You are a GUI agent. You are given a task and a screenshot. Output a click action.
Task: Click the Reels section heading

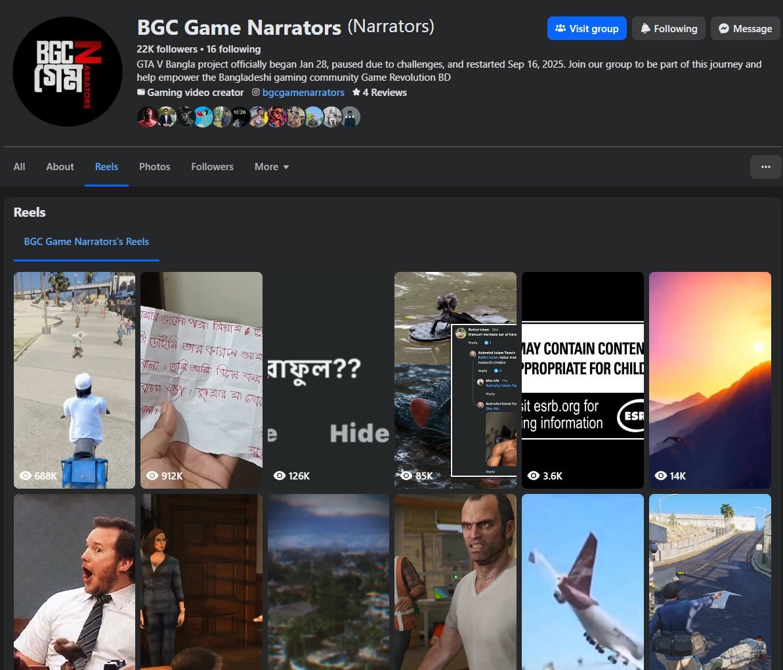click(30, 212)
